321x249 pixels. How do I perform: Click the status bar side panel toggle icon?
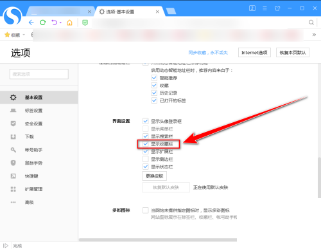(6, 246)
